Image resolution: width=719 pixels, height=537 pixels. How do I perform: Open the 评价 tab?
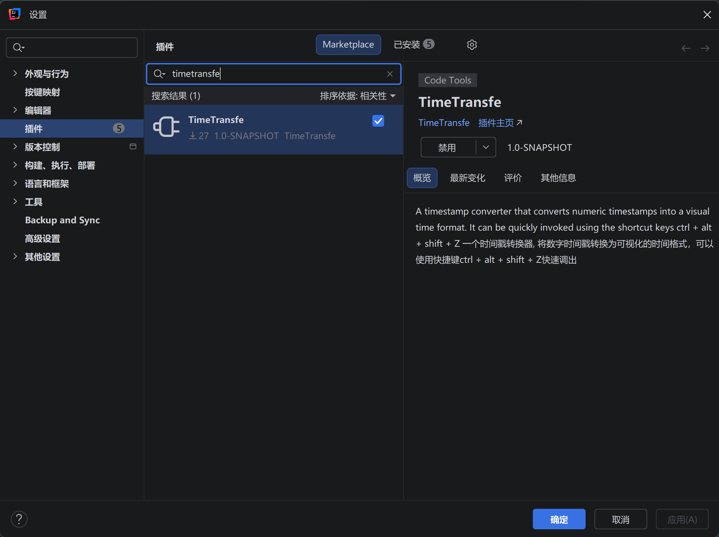513,178
